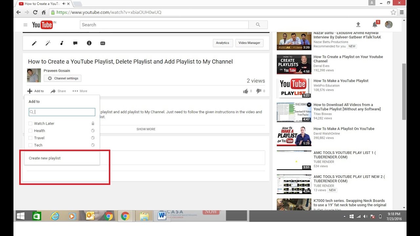This screenshot has height=236, width=420.
Task: Open the new tab button
Action: click(x=77, y=4)
